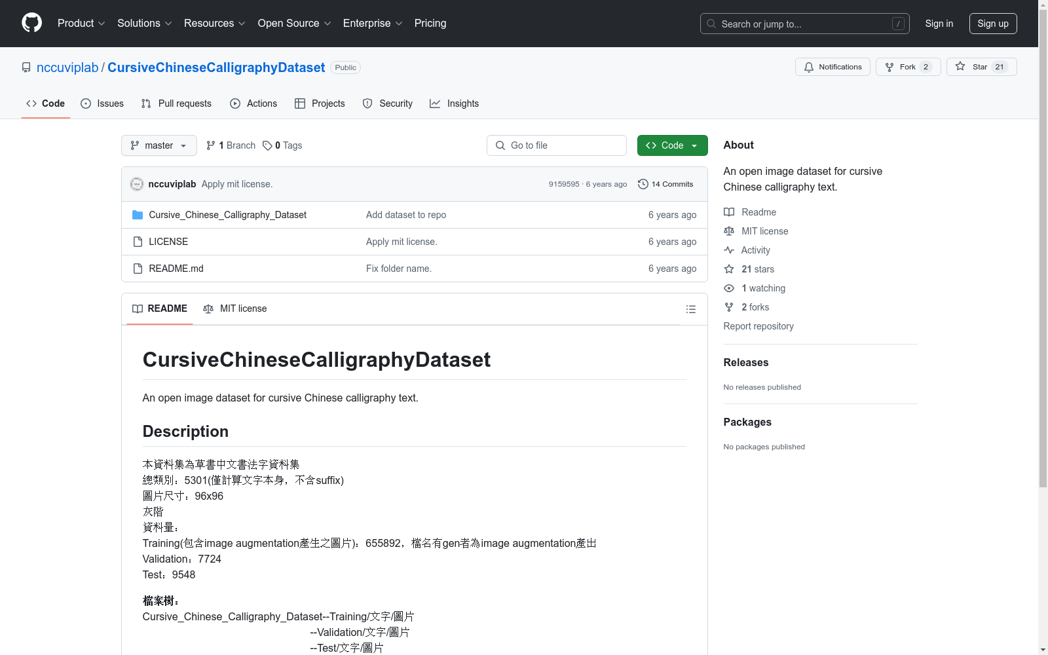Click the star icon beside 21 stars
Image resolution: width=1048 pixels, height=655 pixels.
coord(729,269)
